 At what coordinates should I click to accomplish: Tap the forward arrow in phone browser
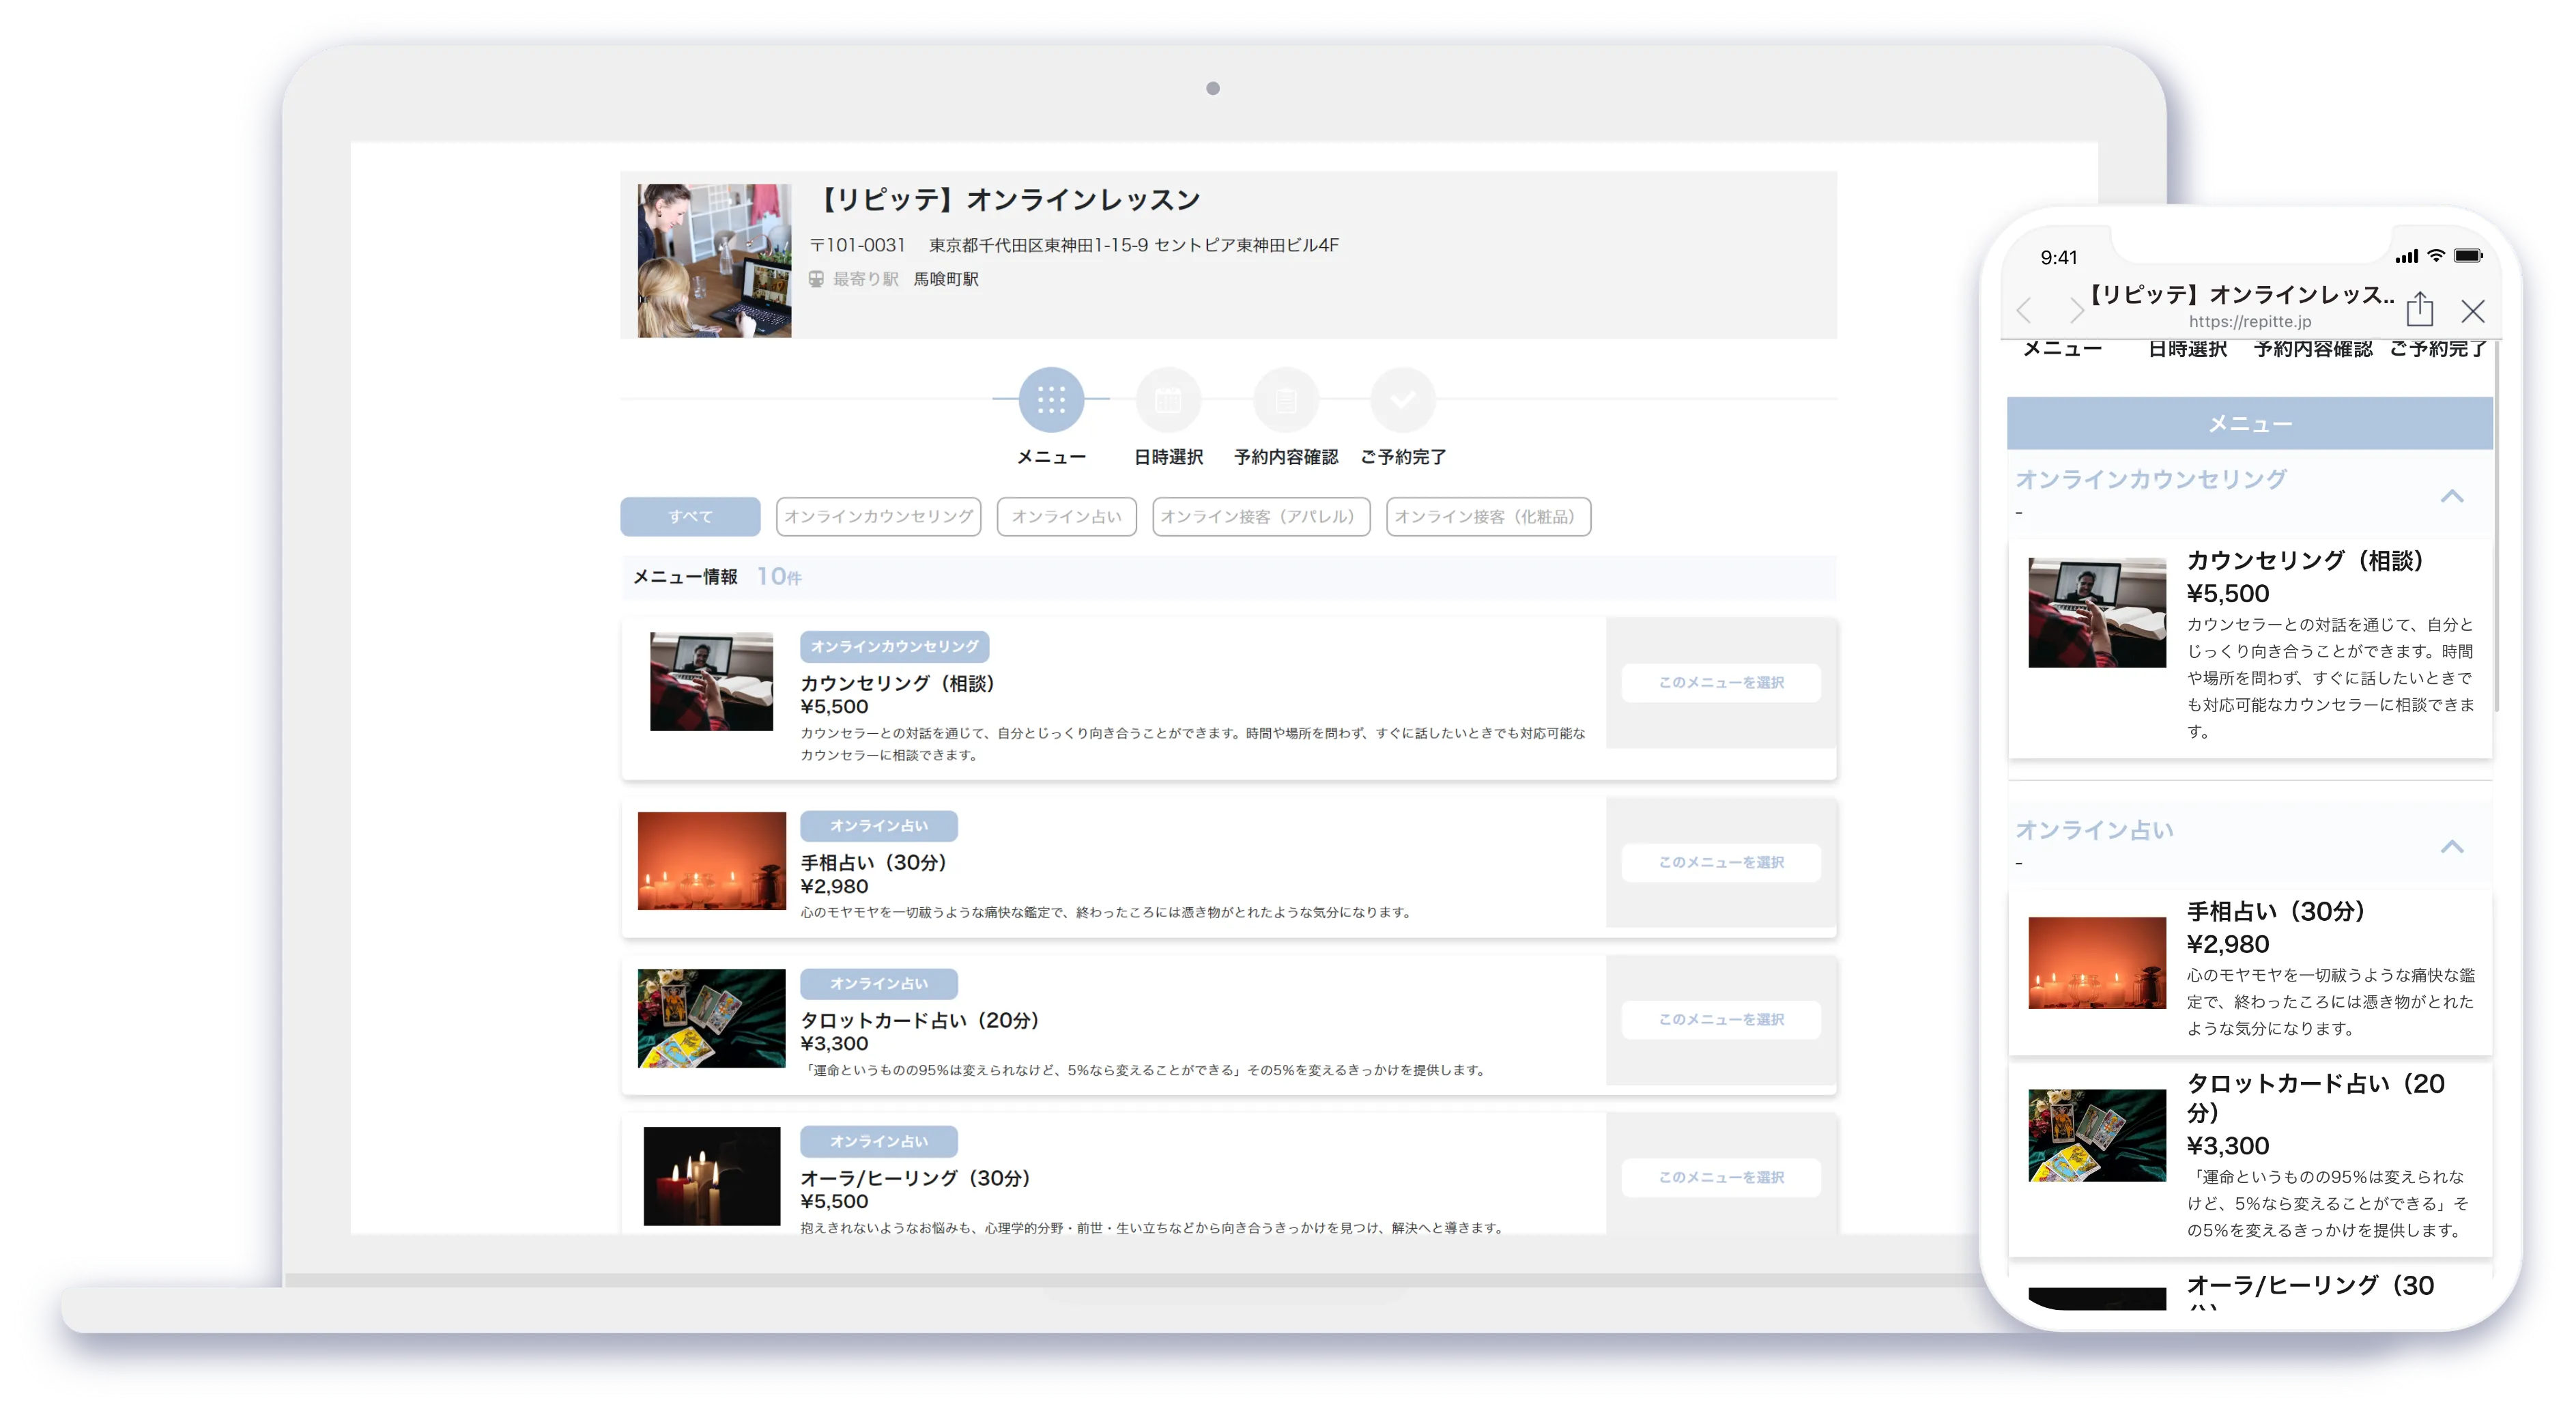point(2077,311)
